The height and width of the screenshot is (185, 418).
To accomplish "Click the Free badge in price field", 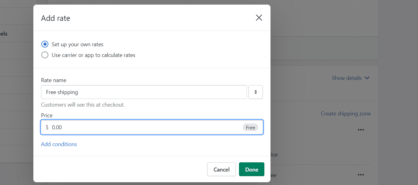I will 250,127.
